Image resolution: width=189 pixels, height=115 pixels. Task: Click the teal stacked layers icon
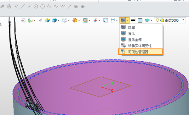pos(147,20)
